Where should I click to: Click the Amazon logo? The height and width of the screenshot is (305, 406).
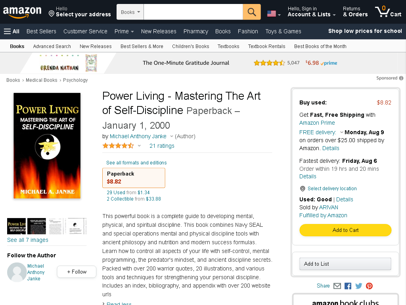pyautogui.click(x=22, y=12)
